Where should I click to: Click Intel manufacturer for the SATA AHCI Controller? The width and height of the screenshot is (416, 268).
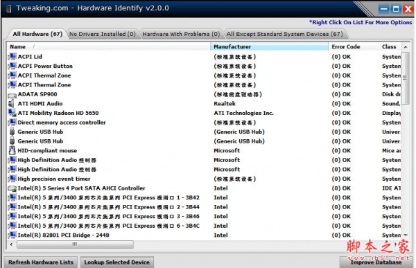[x=220, y=188]
